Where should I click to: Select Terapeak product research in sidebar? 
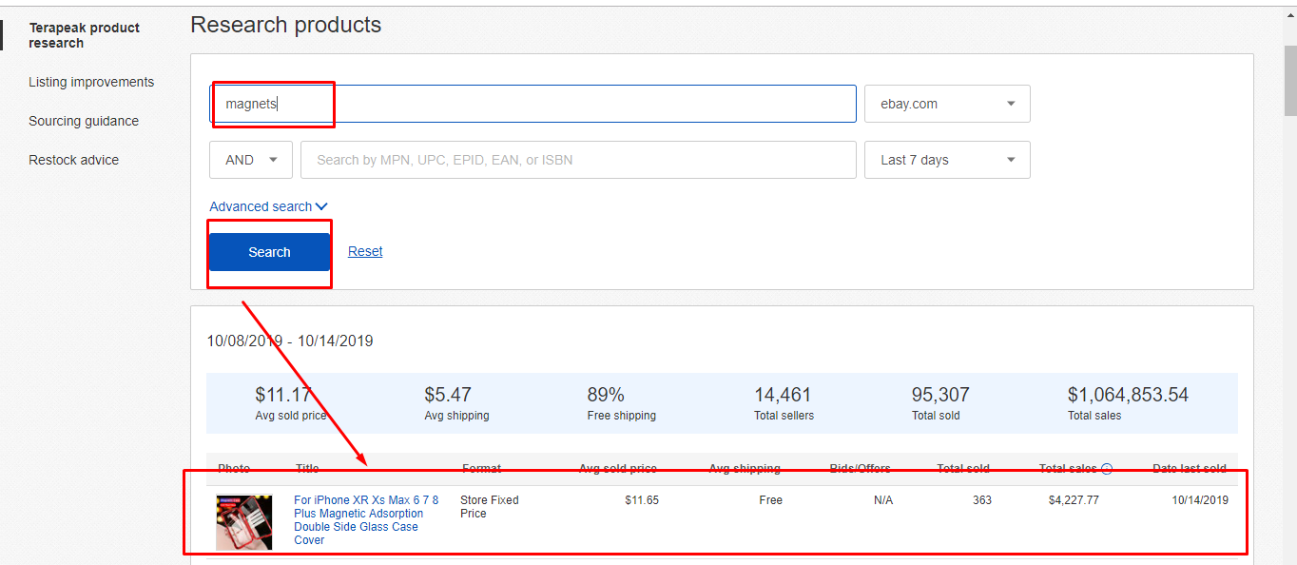(x=84, y=35)
